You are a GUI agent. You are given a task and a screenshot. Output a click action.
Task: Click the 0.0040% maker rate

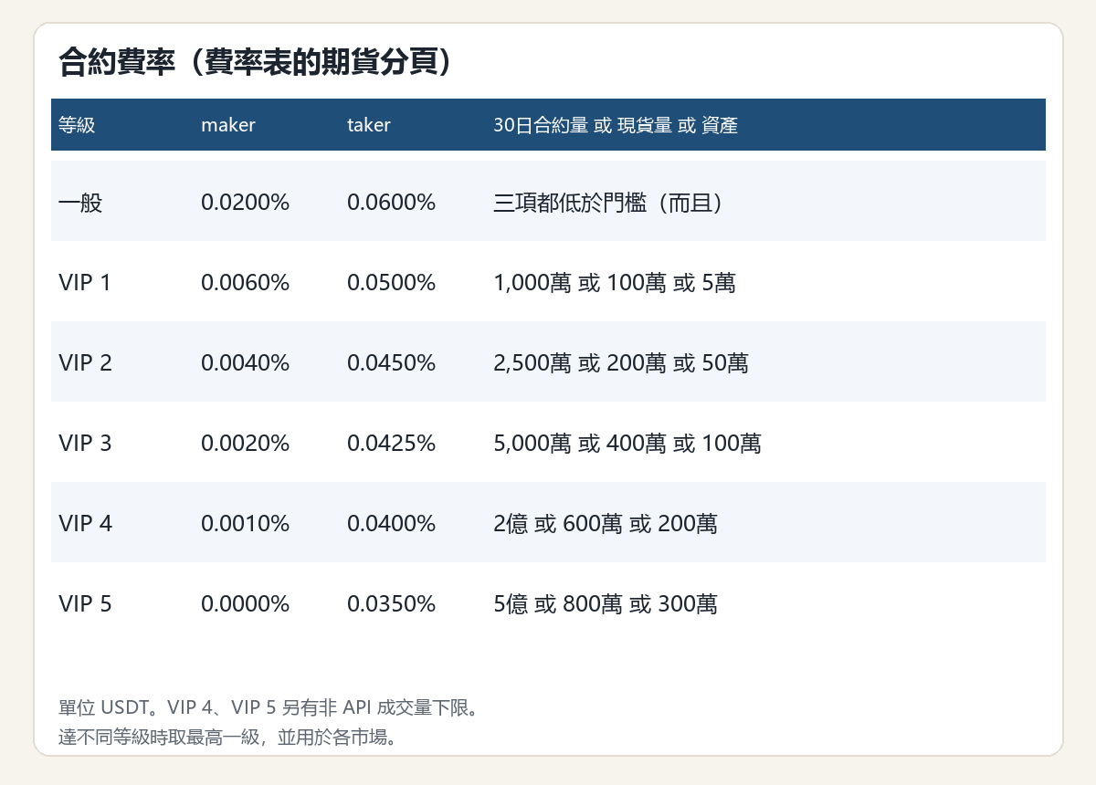point(245,362)
